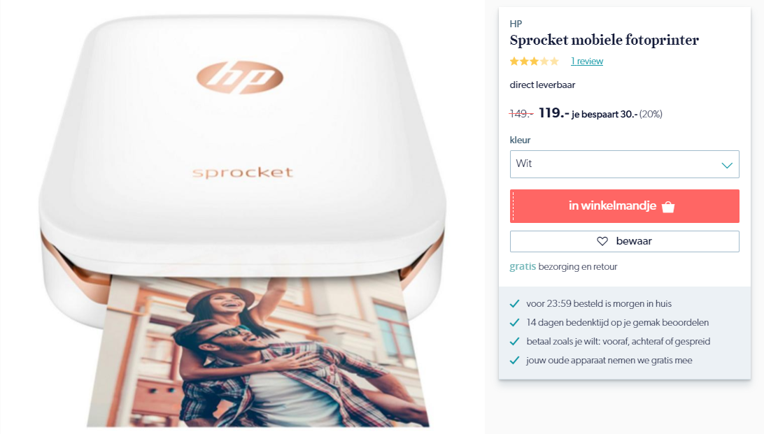This screenshot has height=434, width=764.
Task: Click the chevron arrow in kleur selector
Action: pyautogui.click(x=727, y=165)
